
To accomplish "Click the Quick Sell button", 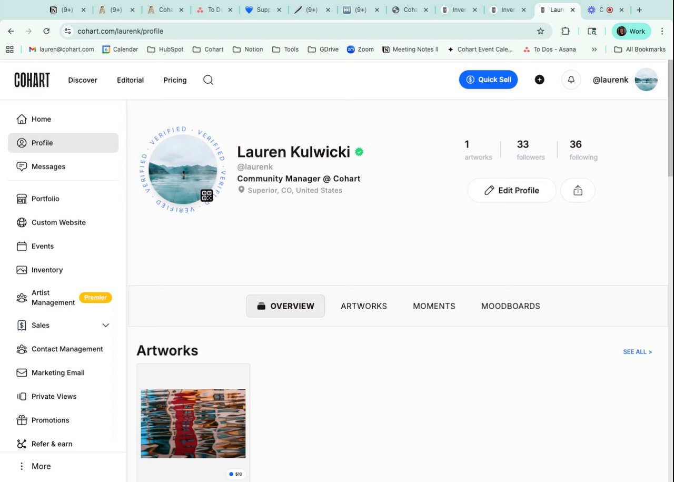I will pyautogui.click(x=489, y=80).
